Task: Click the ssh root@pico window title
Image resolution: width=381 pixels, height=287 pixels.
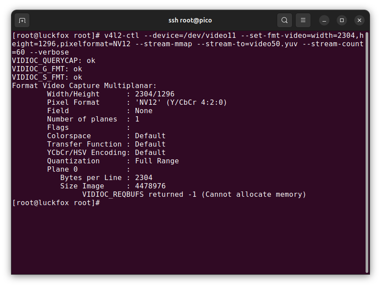Action: (190, 20)
